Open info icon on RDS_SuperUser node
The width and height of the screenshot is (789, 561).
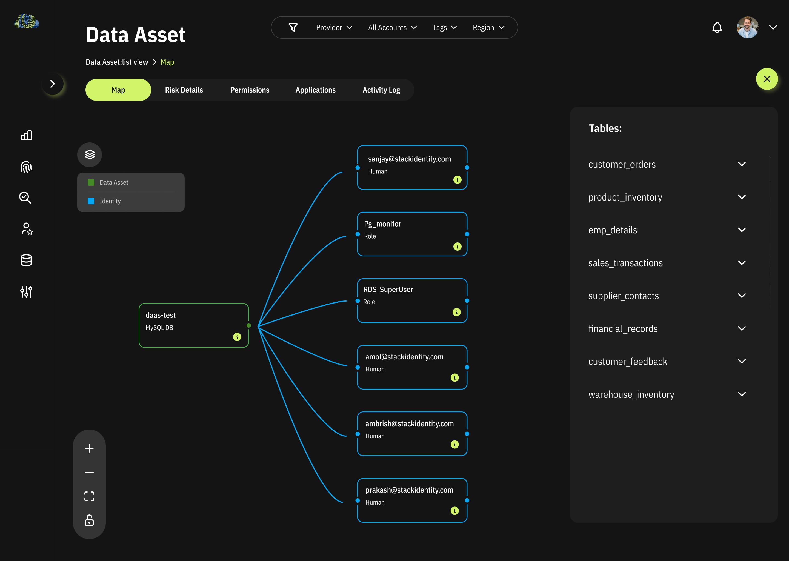click(457, 312)
